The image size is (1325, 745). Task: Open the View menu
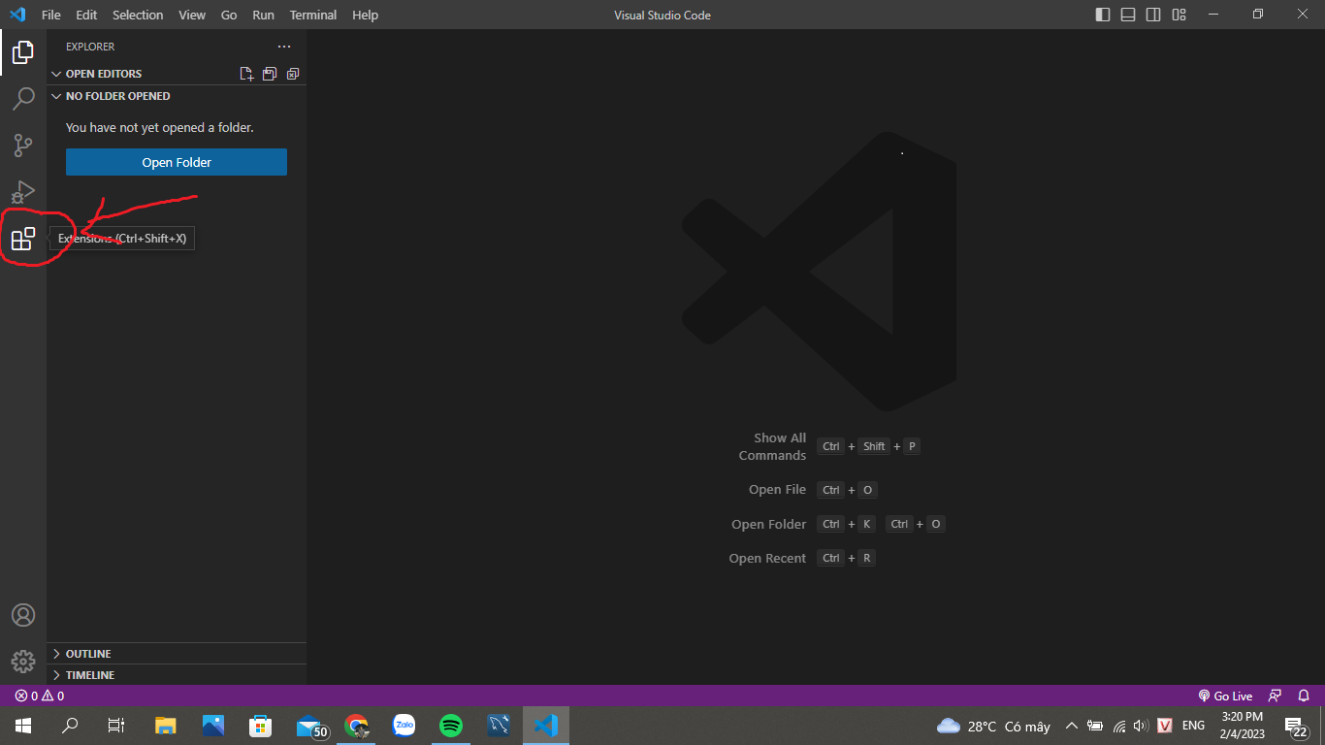192,15
